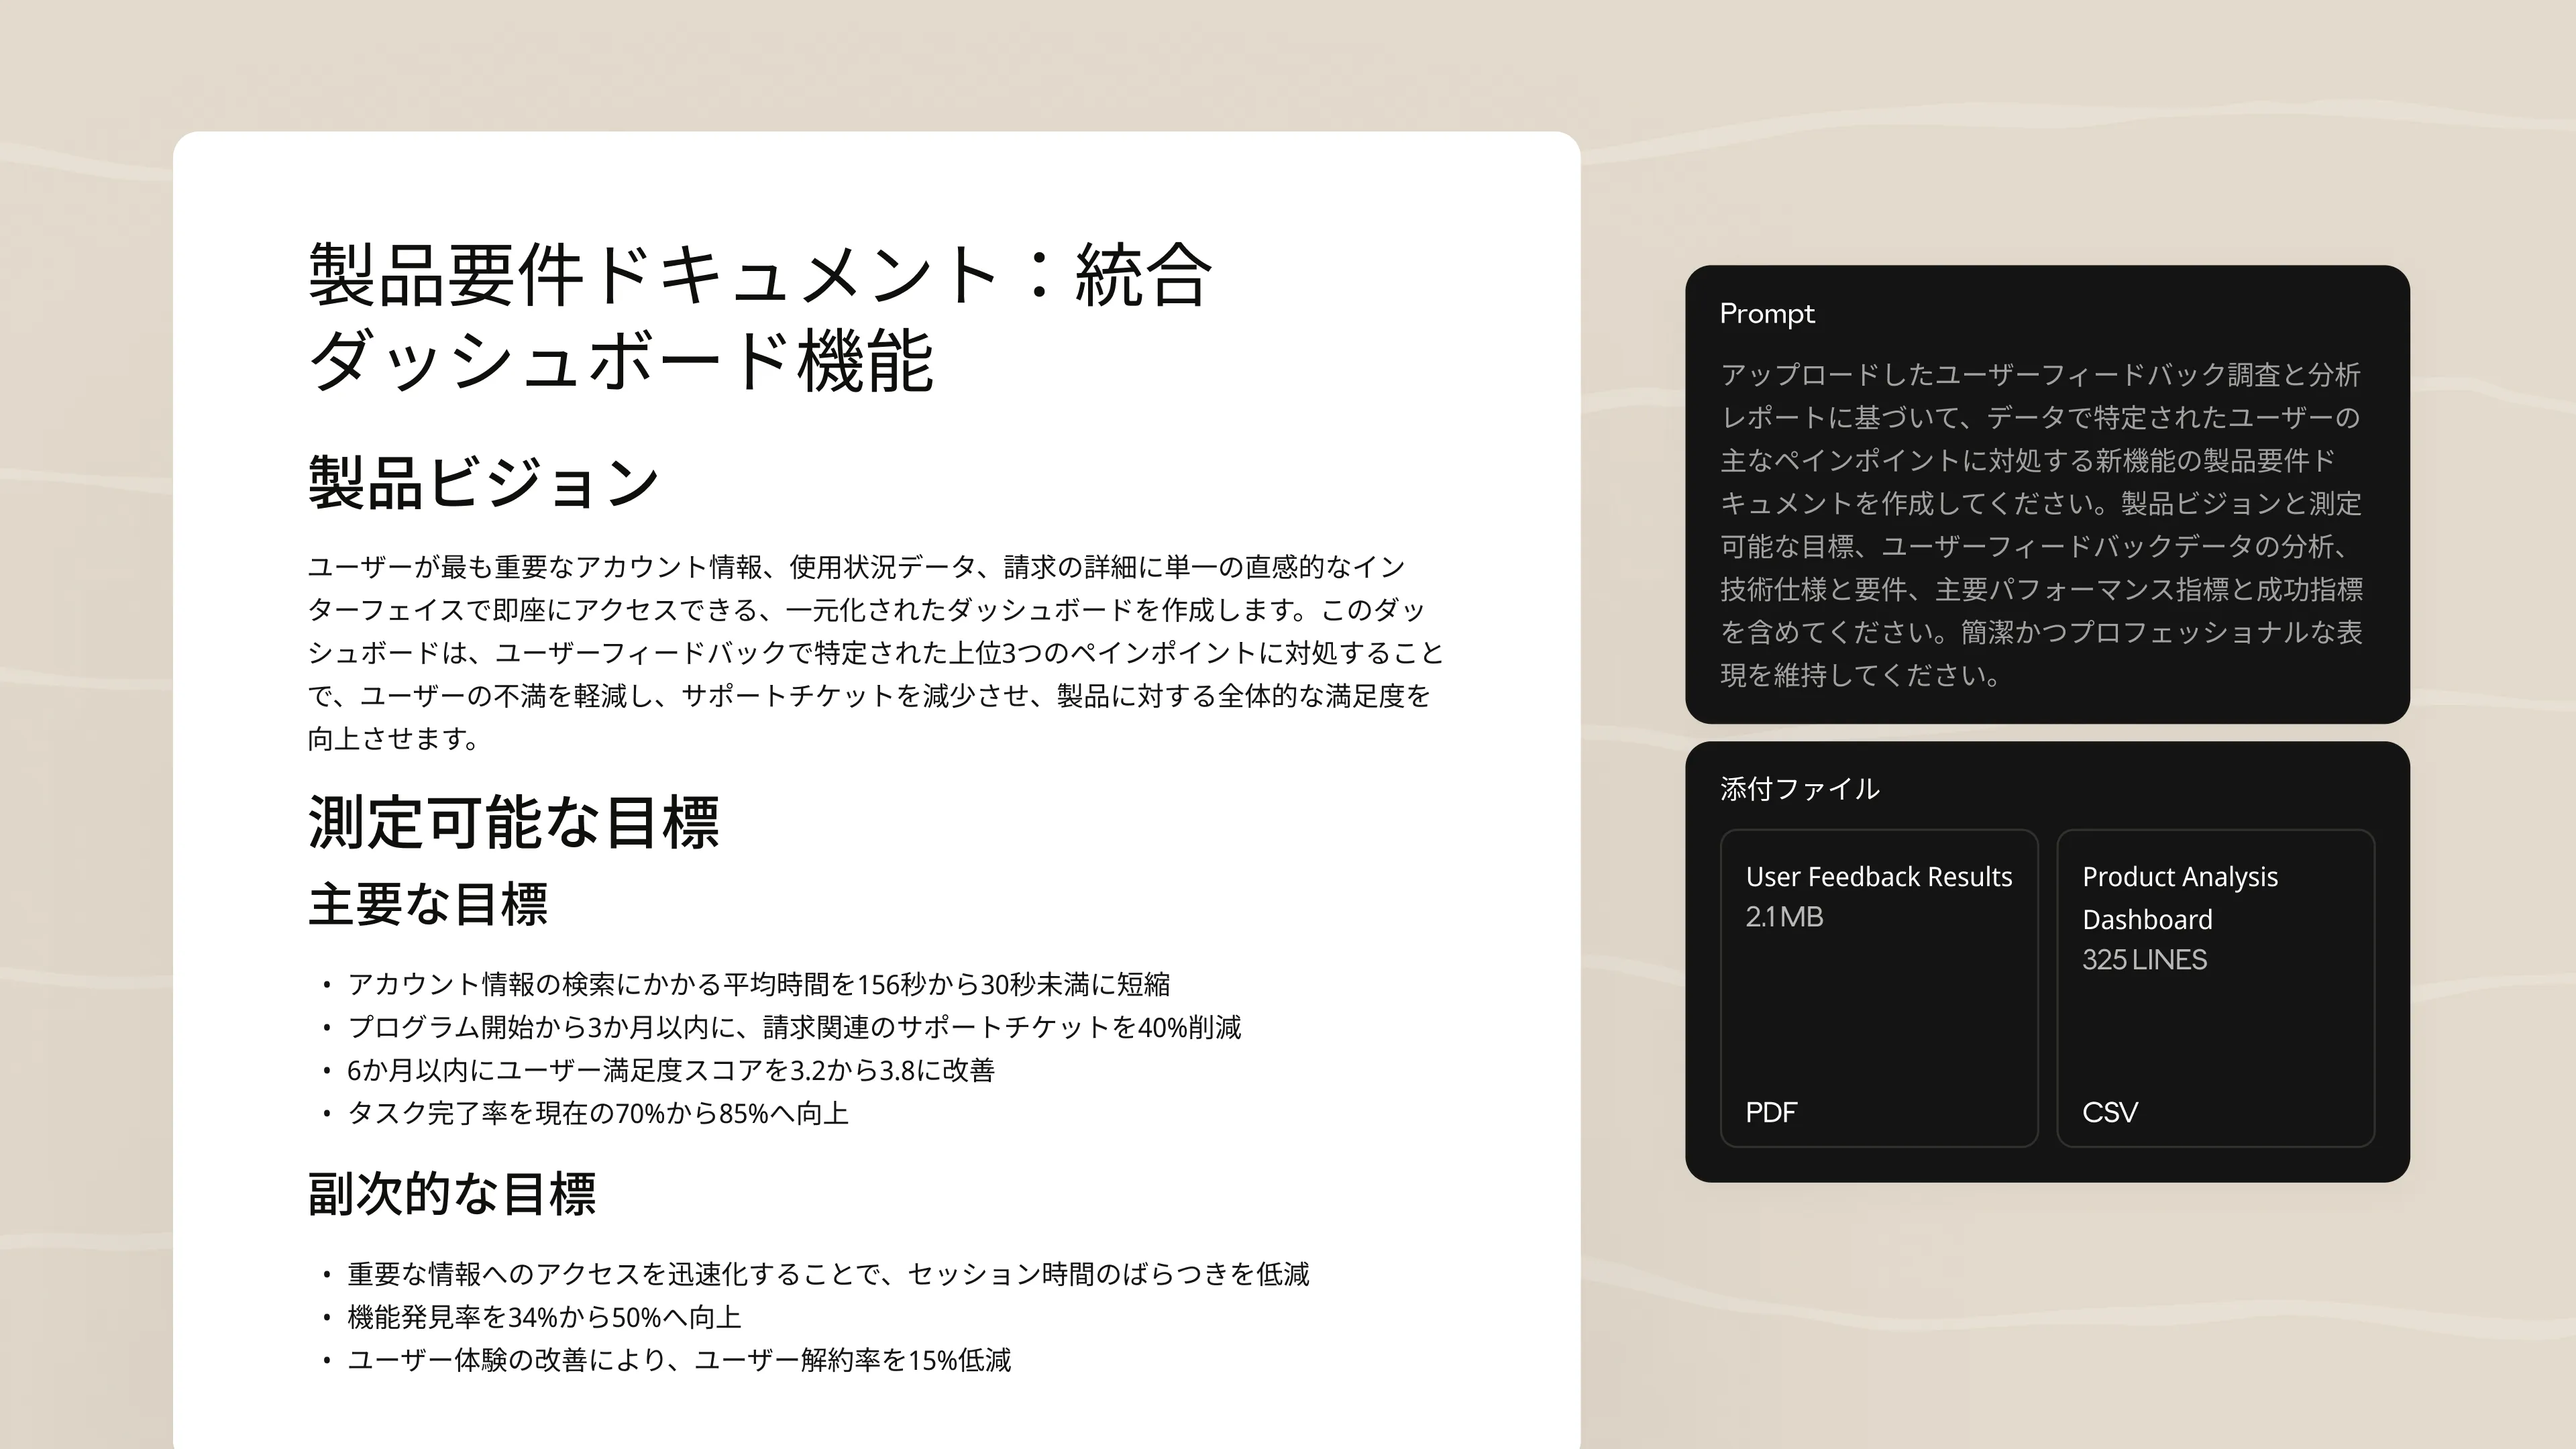Click the 主要な目標 subheading
The width and height of the screenshot is (2576, 1449).
coord(427,904)
